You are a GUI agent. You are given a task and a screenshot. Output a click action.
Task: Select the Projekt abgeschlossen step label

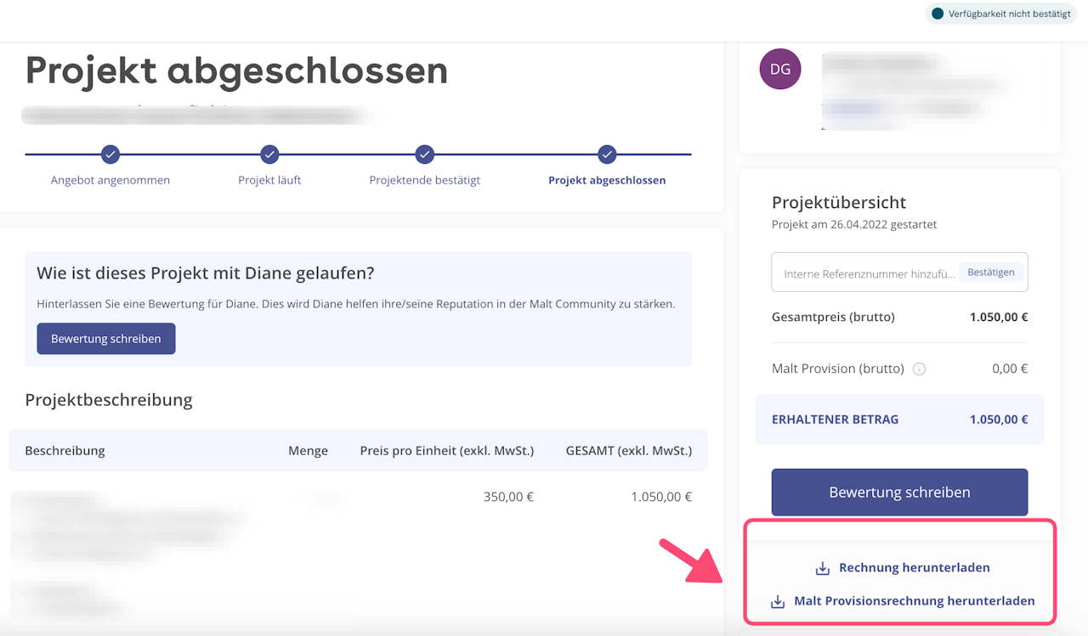pyautogui.click(x=607, y=180)
